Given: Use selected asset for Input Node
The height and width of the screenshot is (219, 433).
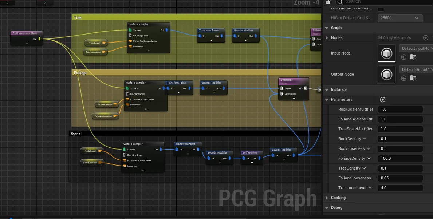Looking at the screenshot, I should 404,57.
